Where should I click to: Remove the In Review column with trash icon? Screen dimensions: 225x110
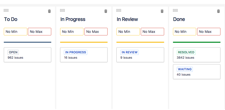[162, 11]
